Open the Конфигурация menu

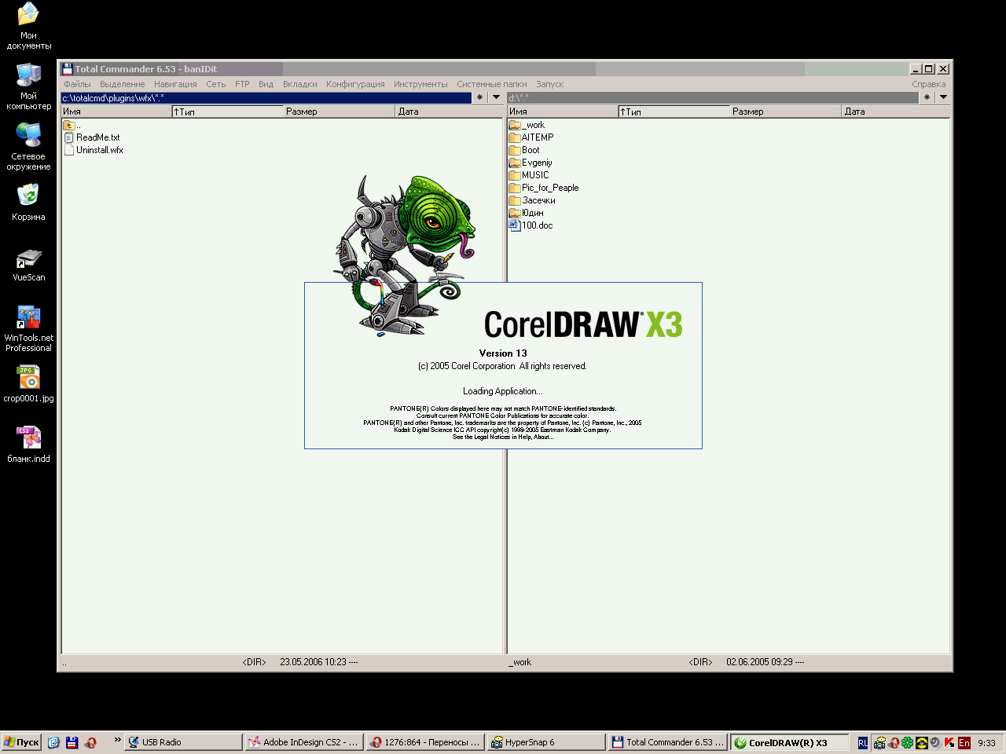355,84
